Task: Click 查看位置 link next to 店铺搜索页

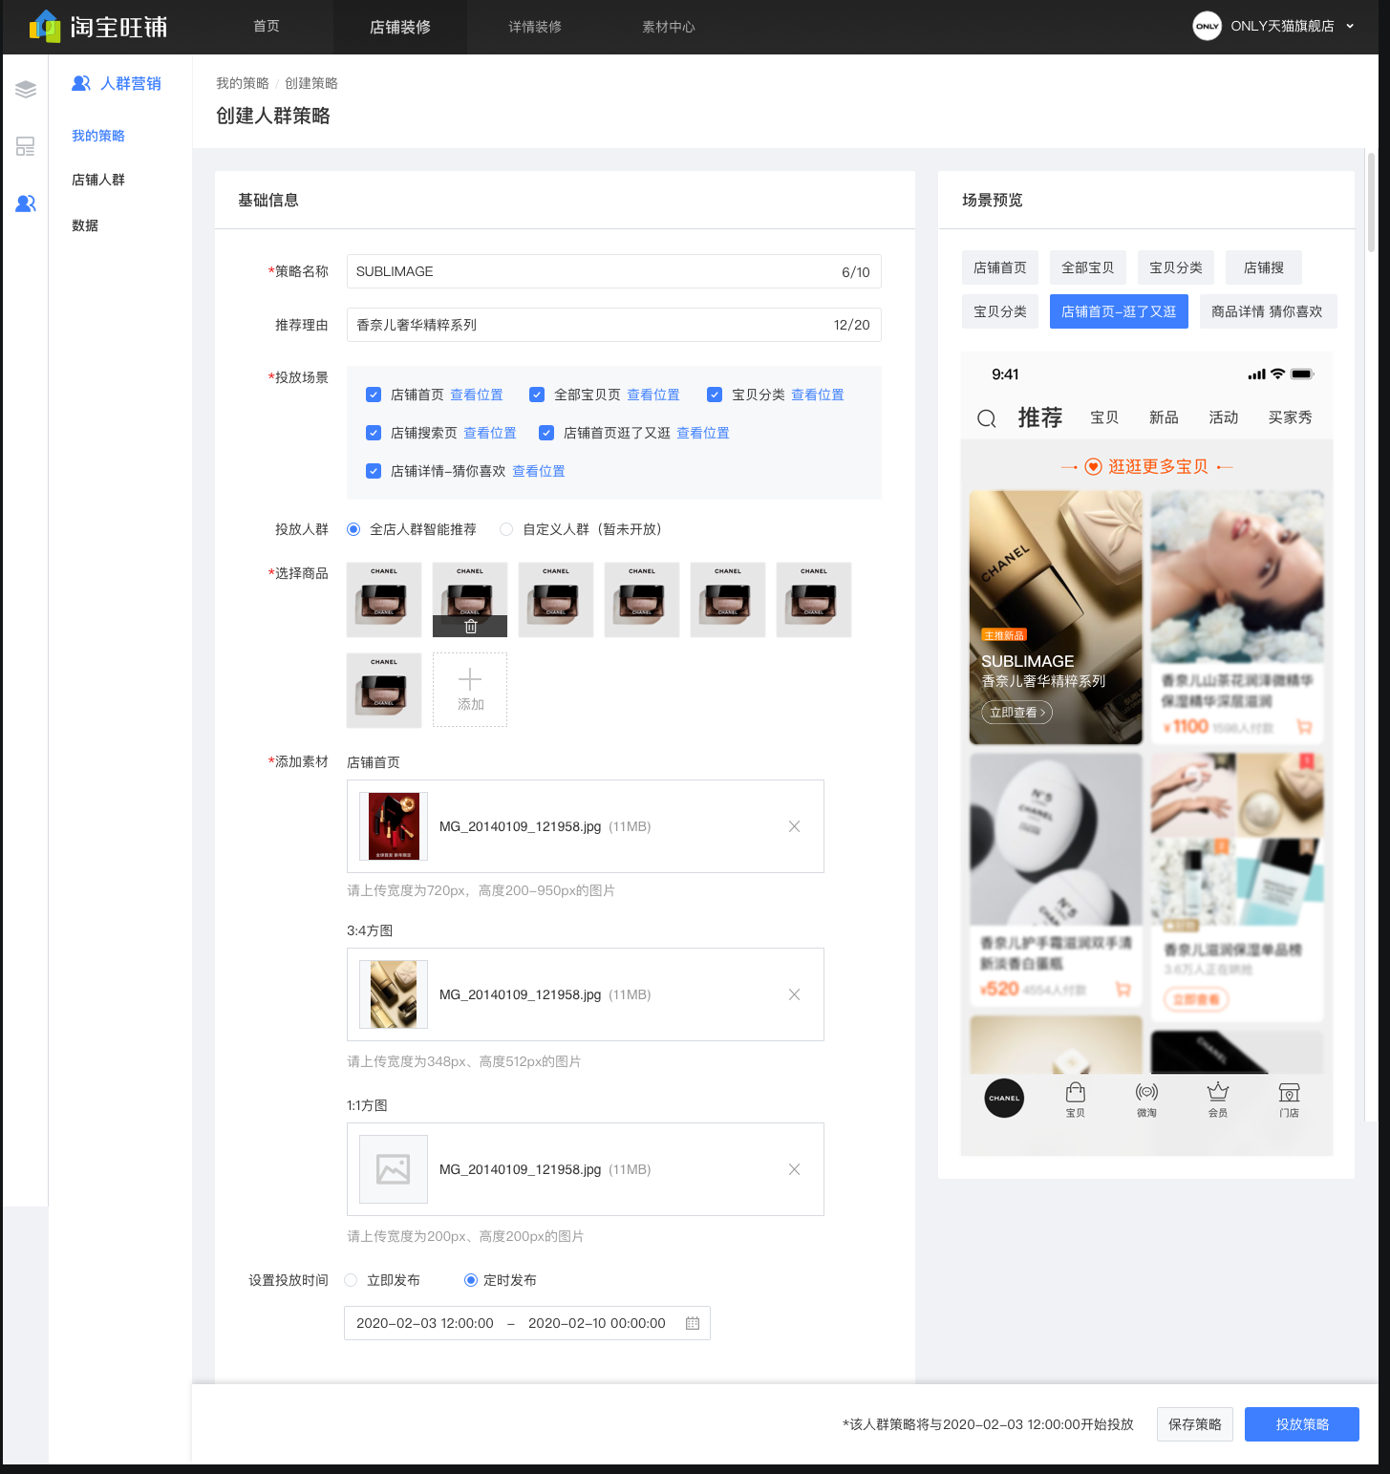Action: pyautogui.click(x=490, y=433)
